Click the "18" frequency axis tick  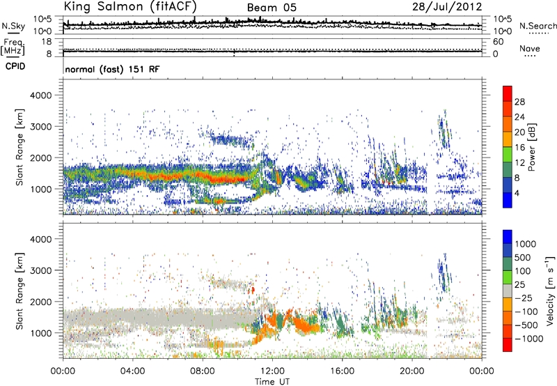47,42
